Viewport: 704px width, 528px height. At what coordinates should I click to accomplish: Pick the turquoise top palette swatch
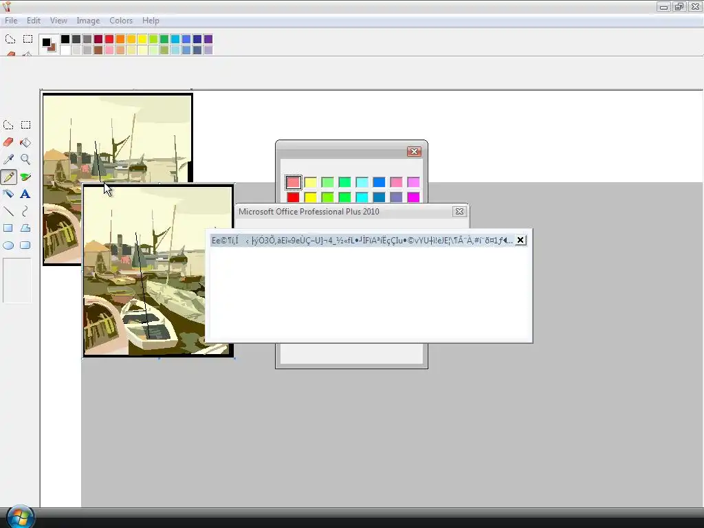175,39
